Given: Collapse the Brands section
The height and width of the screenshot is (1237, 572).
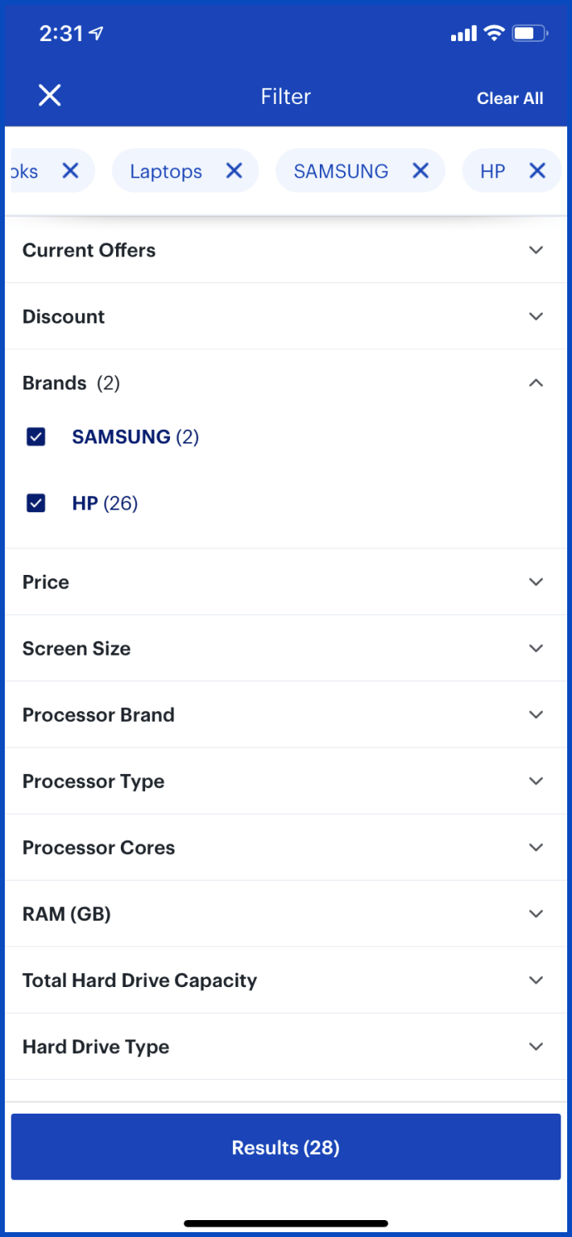Looking at the screenshot, I should [536, 383].
